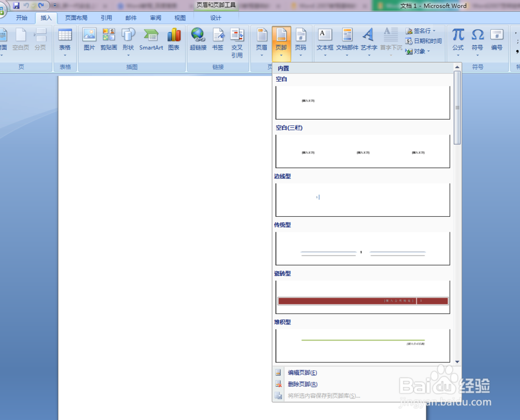Insert Date and Time (日期和时间)
This screenshot has width=520, height=420.
click(x=424, y=41)
